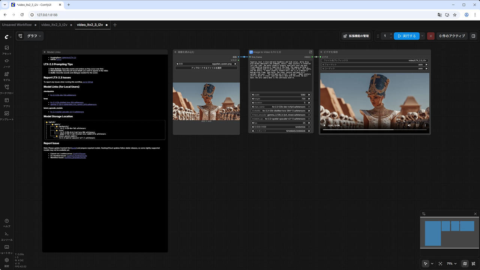Viewport: 480px width, 270px height.
Task: Open minimap settings sliders icon
Action: point(424,214)
